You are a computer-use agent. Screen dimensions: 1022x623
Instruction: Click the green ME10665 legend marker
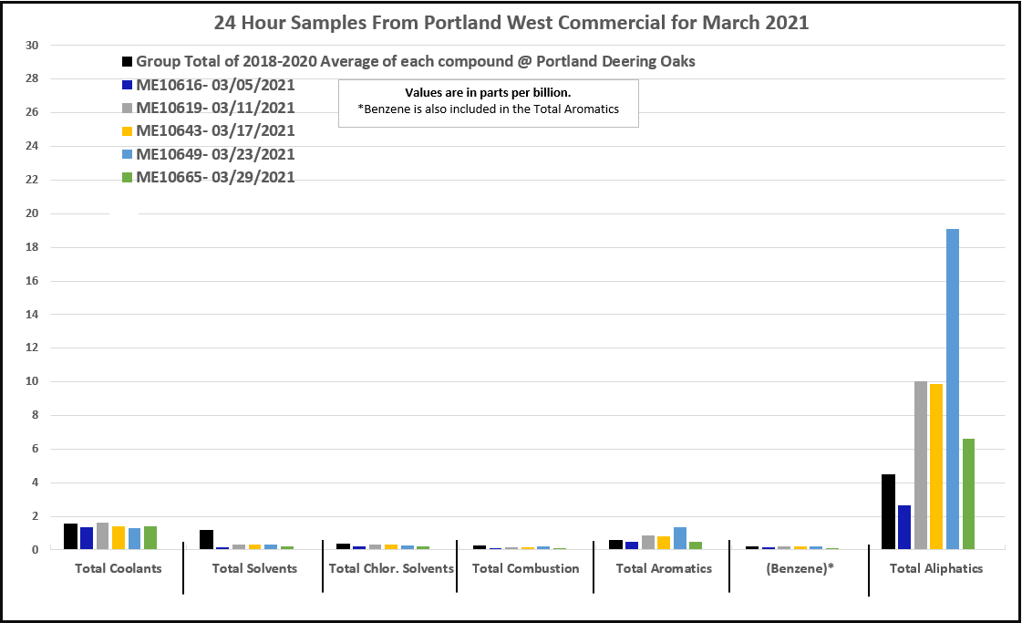point(128,177)
